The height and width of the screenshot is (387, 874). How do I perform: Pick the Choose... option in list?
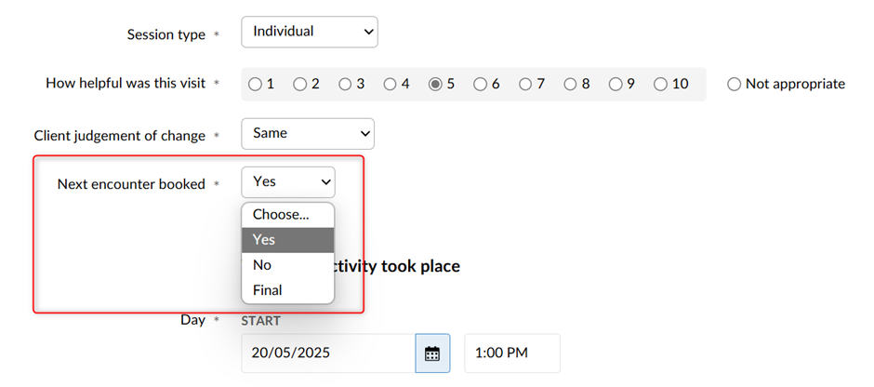[287, 215]
